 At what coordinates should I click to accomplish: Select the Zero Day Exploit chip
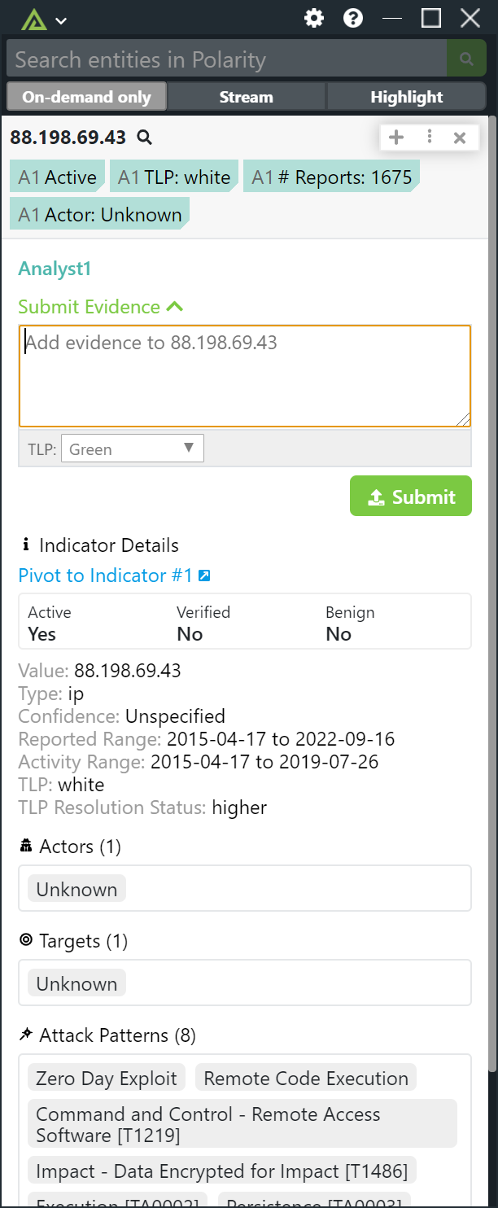[107, 1078]
